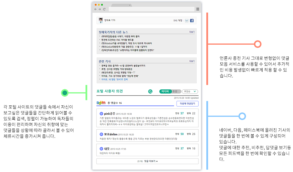Open the browser hamburger menu
Screen dimensions: 293x172
pyautogui.click(x=198, y=9)
